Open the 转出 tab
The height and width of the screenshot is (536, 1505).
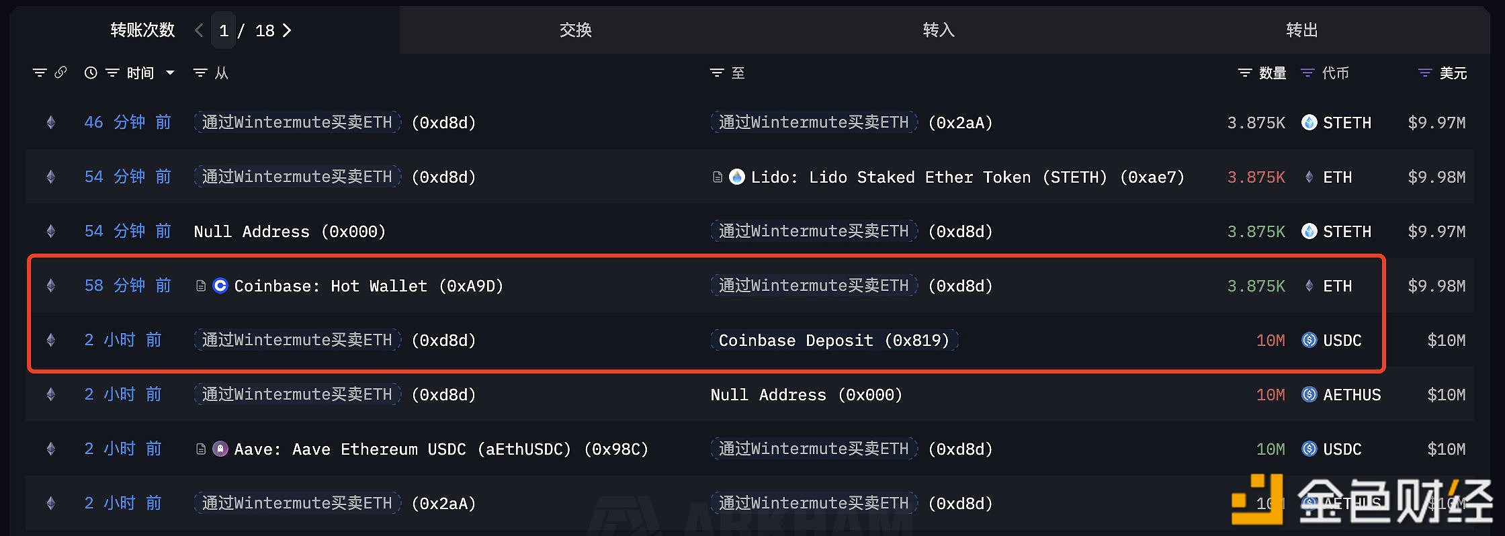[x=1301, y=30]
